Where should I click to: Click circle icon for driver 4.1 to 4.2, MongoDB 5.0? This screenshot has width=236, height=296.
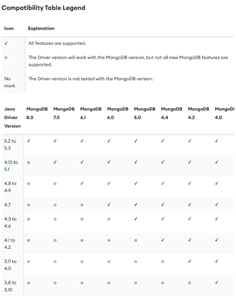(x=136, y=241)
